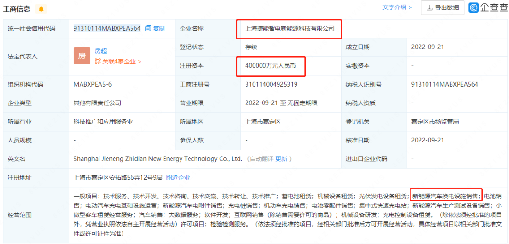Click the 法定代表人 label cell
509x244 pixels.
coord(36,56)
